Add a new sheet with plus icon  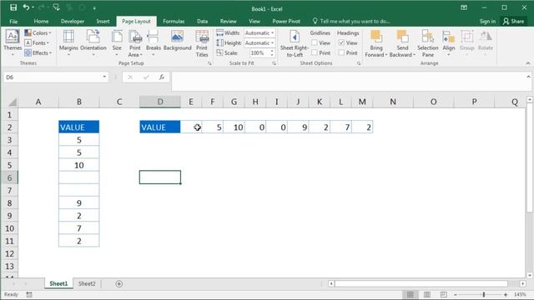point(118,283)
